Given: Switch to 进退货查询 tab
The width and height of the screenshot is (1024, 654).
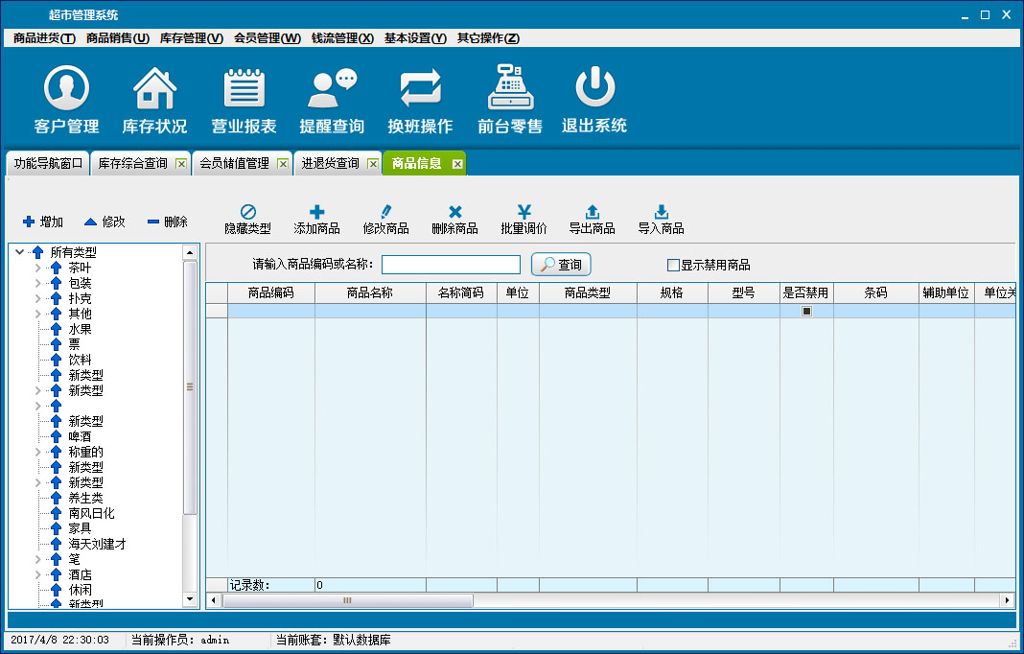Looking at the screenshot, I should [x=330, y=163].
